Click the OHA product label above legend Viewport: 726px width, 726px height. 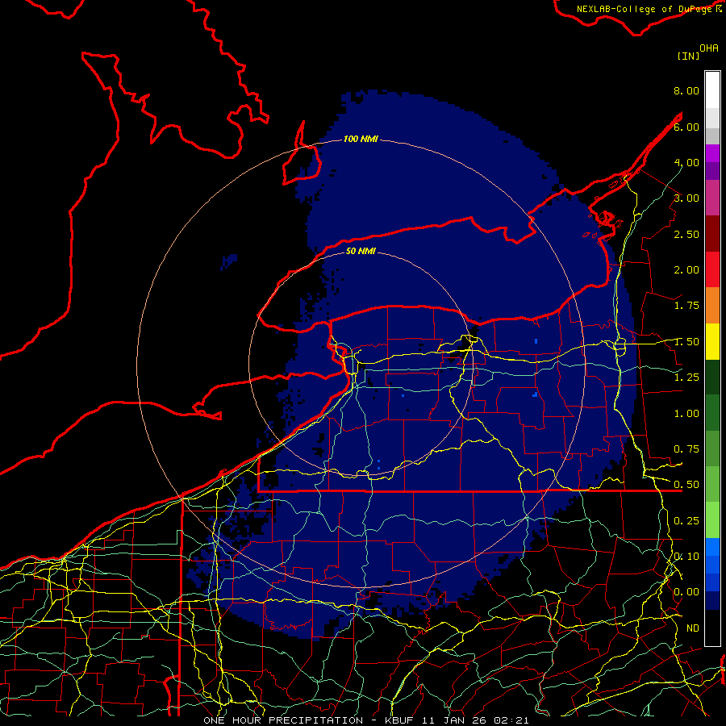[x=709, y=48]
